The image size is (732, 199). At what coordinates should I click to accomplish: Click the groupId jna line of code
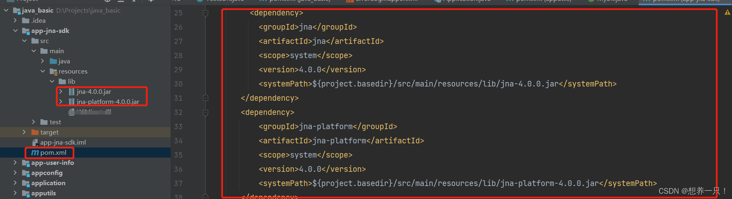(x=308, y=27)
